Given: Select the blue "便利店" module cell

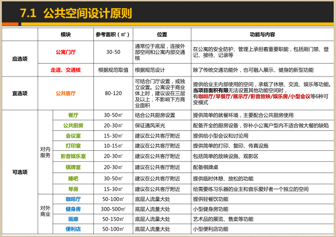Looking at the screenshot, I should coord(73,229).
